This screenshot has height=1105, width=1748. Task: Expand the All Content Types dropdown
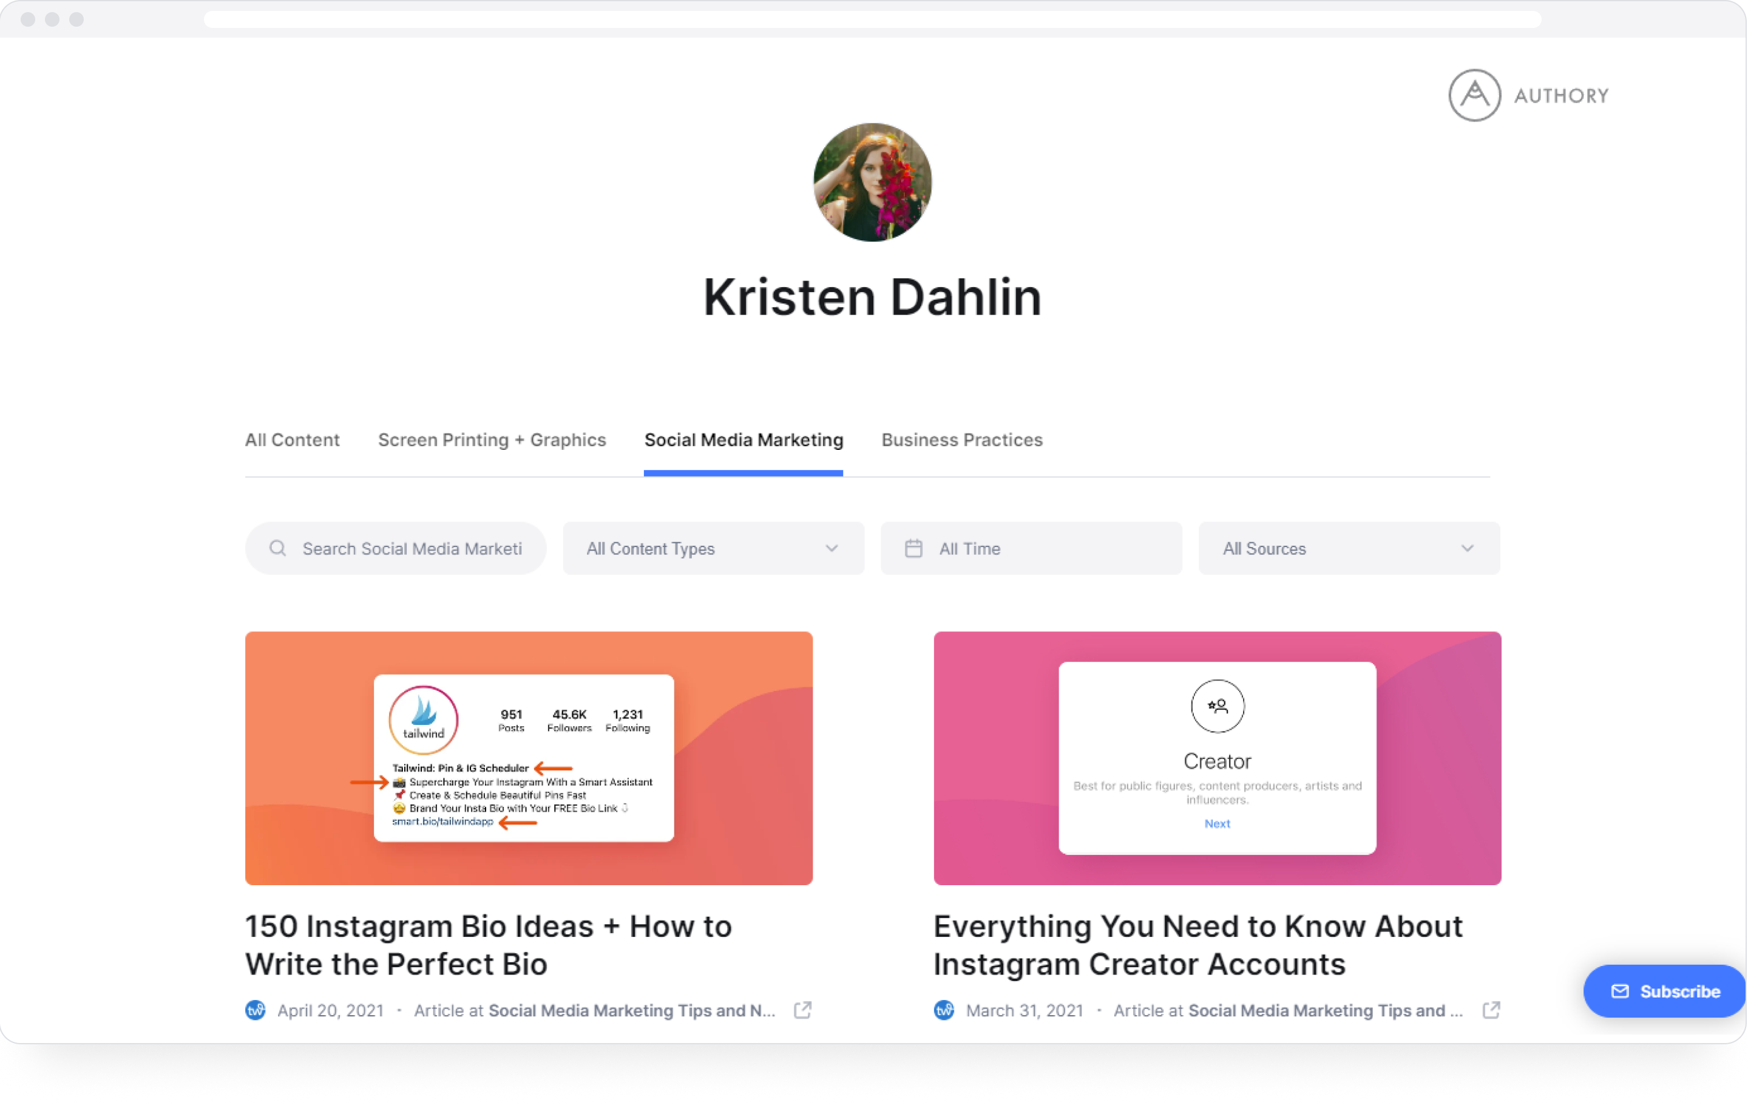(x=713, y=548)
